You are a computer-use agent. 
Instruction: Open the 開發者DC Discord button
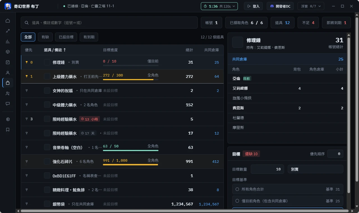point(280,6)
